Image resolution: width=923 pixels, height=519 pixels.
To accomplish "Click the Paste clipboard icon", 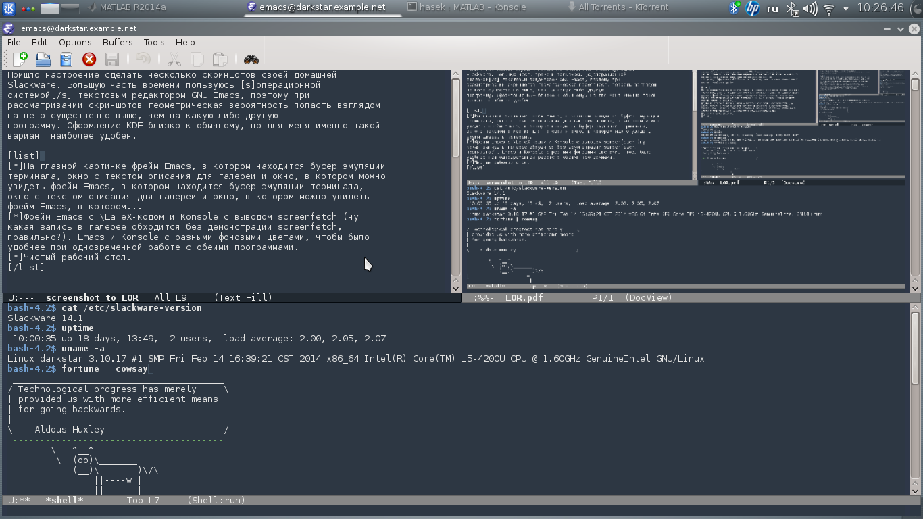I will 220,59.
